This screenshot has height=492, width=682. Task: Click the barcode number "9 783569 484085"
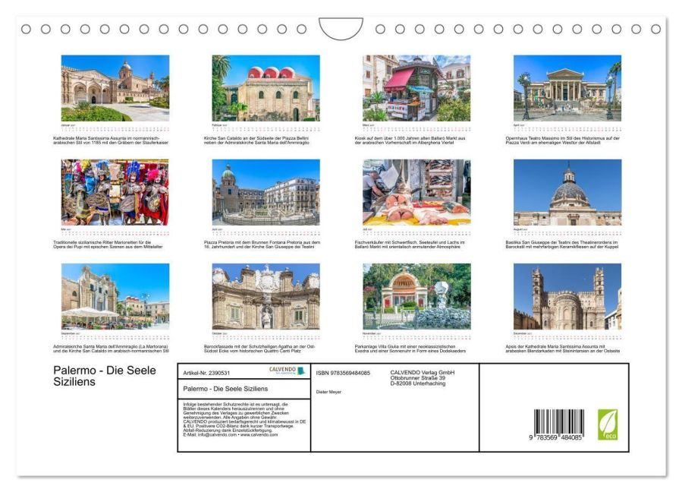pyautogui.click(x=555, y=437)
